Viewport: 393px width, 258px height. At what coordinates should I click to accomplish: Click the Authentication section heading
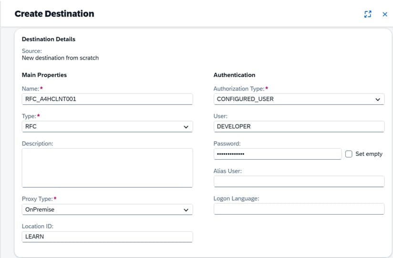(234, 75)
